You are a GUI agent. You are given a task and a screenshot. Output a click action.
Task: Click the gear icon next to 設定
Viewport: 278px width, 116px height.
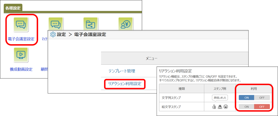tap(53, 35)
